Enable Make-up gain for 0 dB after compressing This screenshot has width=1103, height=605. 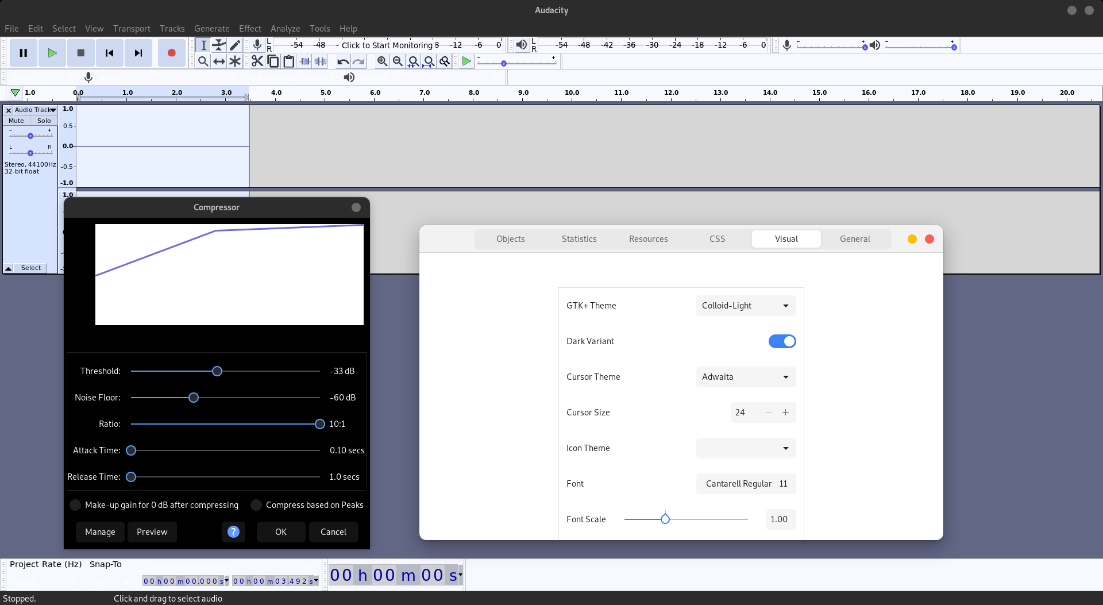click(x=75, y=505)
